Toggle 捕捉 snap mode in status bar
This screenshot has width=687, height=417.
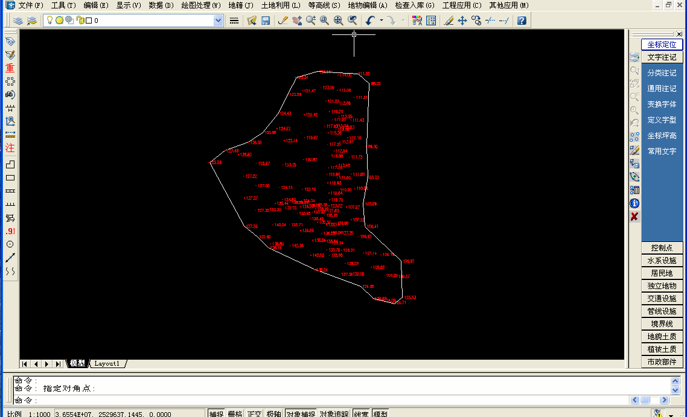(x=216, y=413)
